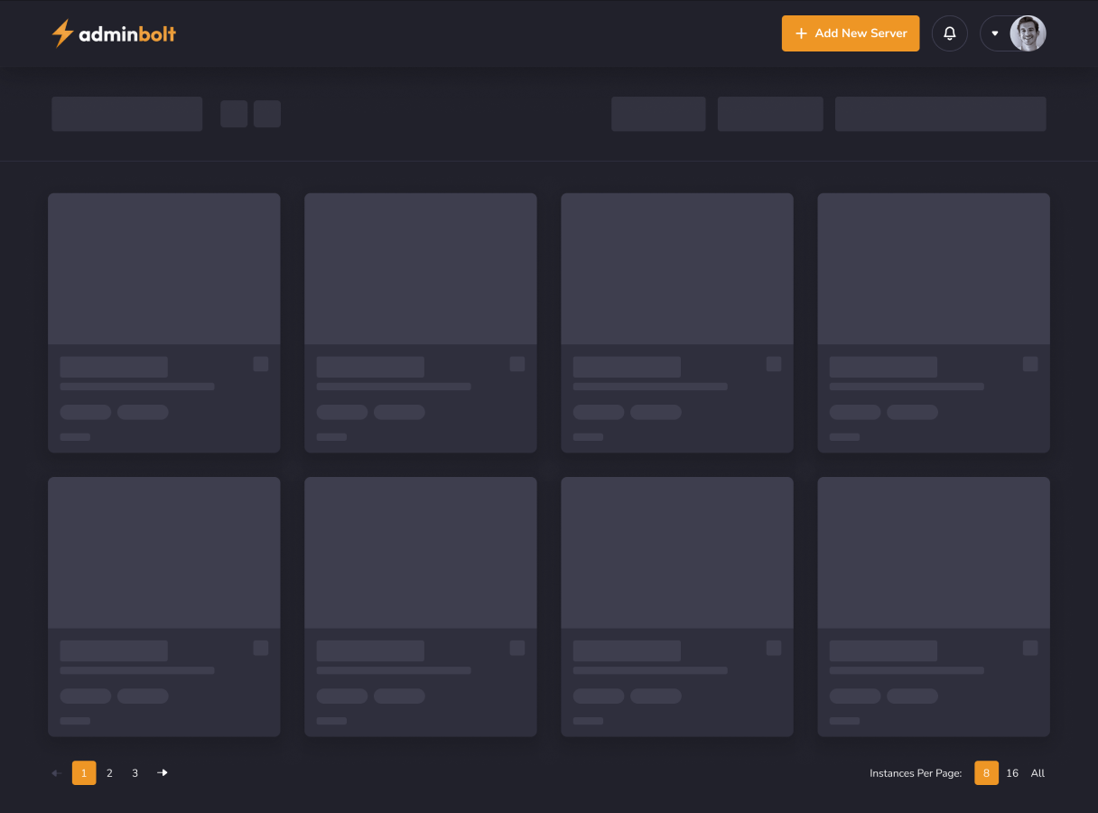Show All instances per page
Image resolution: width=1098 pixels, height=813 pixels.
point(1038,772)
